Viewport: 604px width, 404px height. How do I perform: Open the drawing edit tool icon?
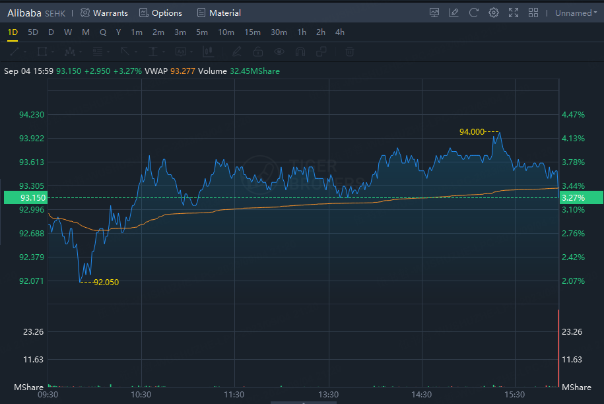(453, 13)
